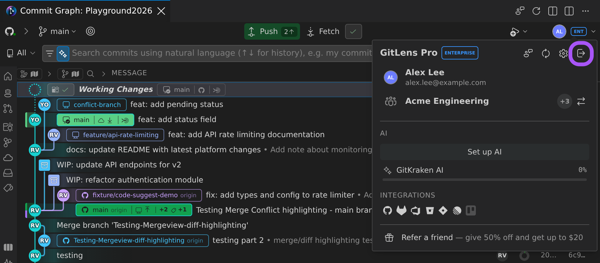Viewport: 600px width, 263px height.
Task: Open the launchpad dropdown arrow in toolbar
Action: click(x=525, y=31)
